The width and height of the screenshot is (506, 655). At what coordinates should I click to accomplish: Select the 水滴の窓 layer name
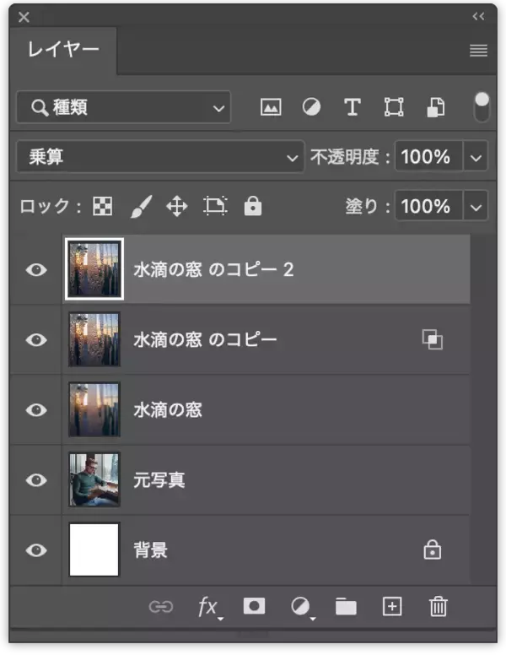168,410
